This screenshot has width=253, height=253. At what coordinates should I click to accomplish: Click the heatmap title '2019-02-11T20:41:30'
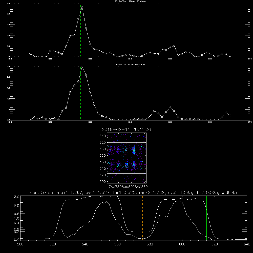126,130
